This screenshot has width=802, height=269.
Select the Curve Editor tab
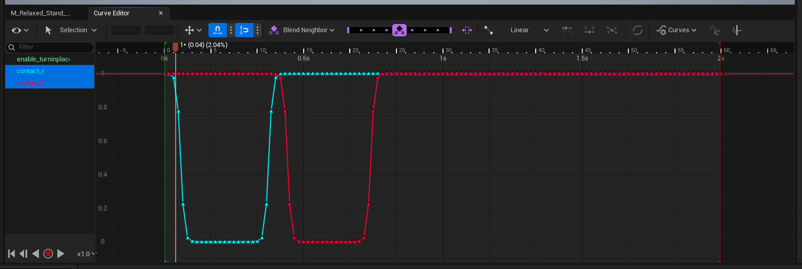click(x=111, y=13)
